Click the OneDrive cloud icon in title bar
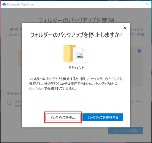 coord(4,5)
